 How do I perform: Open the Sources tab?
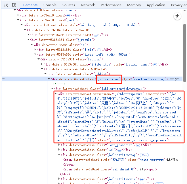(69, 5)
